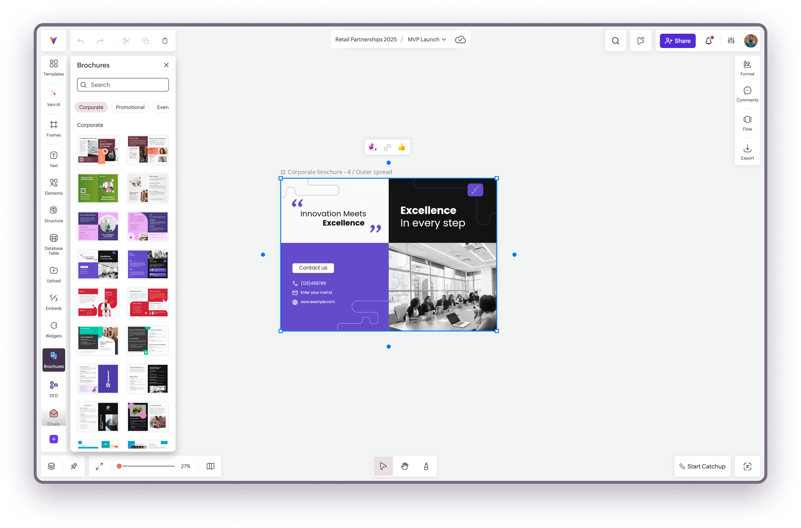The height and width of the screenshot is (528, 801).
Task: Open search in top bar
Action: coord(616,41)
